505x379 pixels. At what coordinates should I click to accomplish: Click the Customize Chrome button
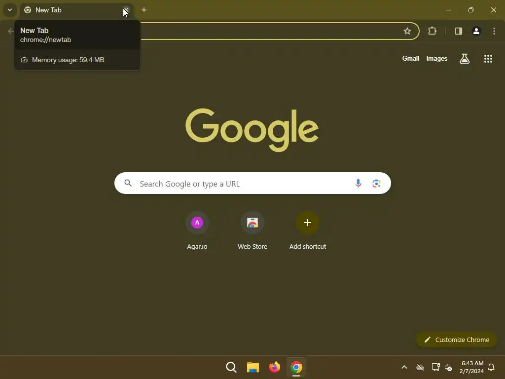(x=456, y=340)
